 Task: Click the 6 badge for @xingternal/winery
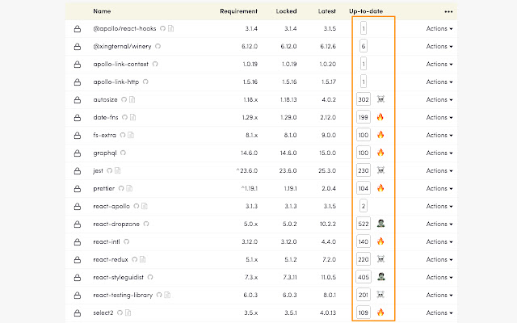364,46
